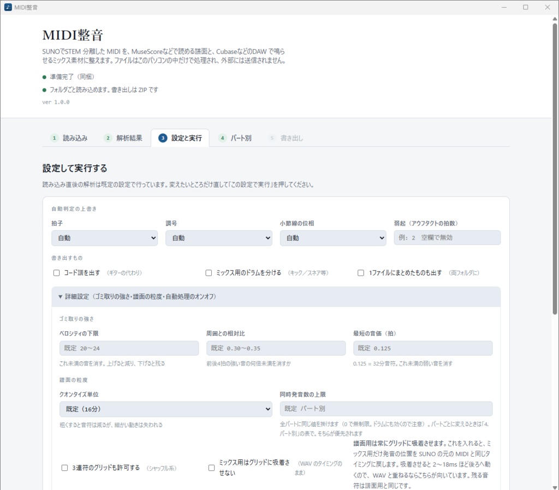The width and height of the screenshot is (559, 490).
Task: Click the step 3 number badge
Action: pos(163,138)
